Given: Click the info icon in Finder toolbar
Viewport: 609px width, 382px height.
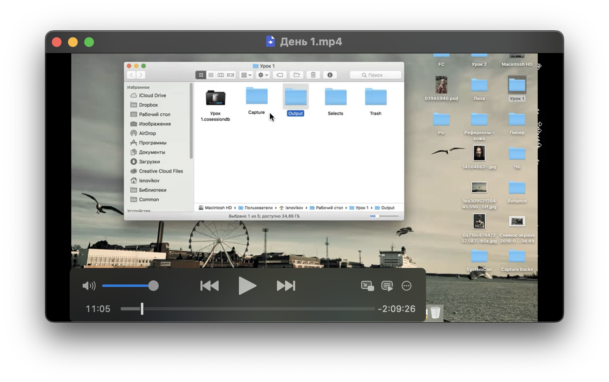Looking at the screenshot, I should point(330,75).
